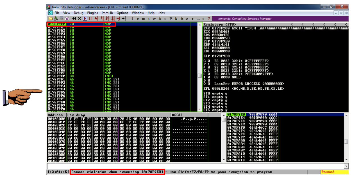Click the Go to address arrow icon
Screen dimensions: 352x178
124,19
